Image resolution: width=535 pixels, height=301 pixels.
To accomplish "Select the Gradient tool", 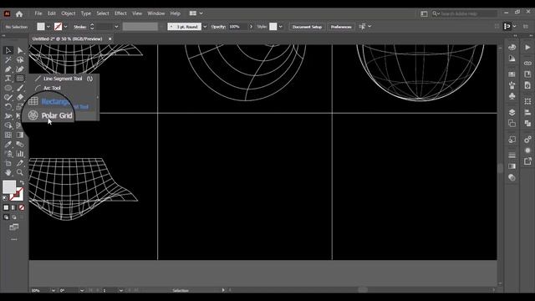I will click(20, 135).
